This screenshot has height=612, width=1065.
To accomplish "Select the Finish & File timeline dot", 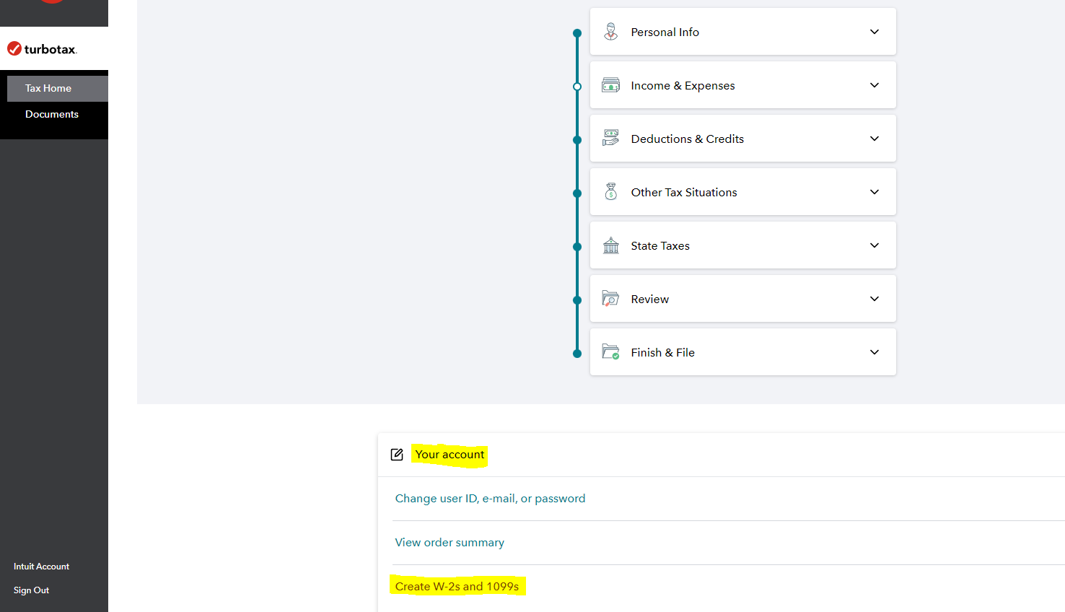I will [x=577, y=354].
